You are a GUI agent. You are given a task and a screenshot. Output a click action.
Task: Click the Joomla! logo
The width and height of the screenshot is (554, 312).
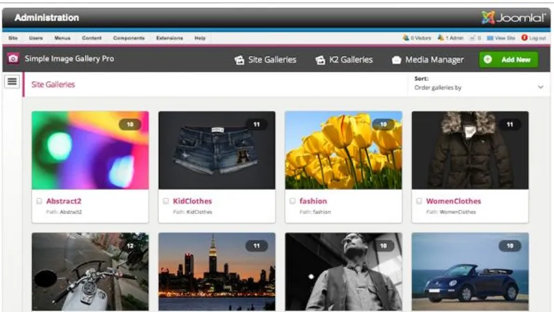(514, 18)
